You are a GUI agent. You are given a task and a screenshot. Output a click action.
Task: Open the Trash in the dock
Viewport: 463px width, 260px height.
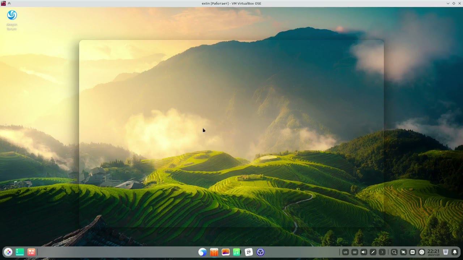pyautogui.click(x=446, y=252)
